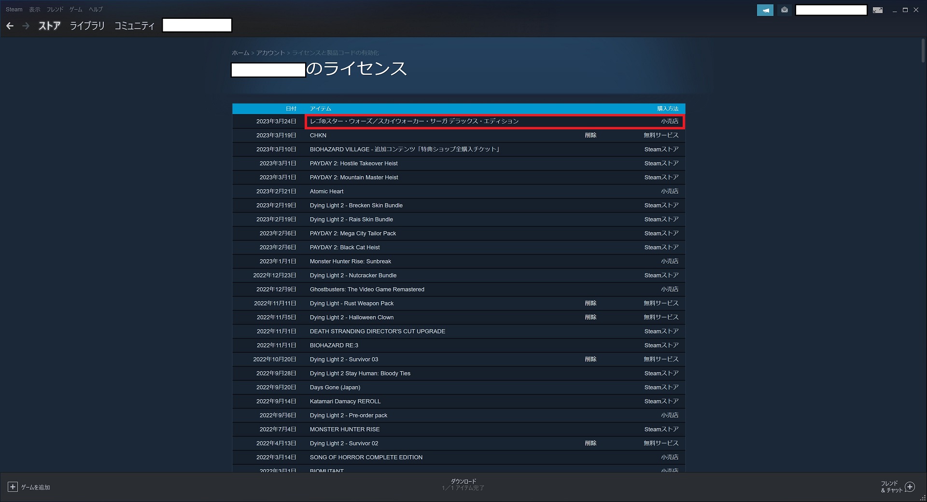Open the ダウンロード status at the bottom

(x=463, y=485)
